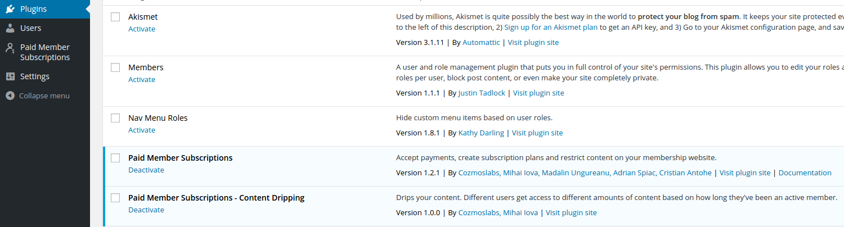Click the Akismet plugin name
This screenshot has height=227, width=844.
[143, 17]
